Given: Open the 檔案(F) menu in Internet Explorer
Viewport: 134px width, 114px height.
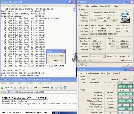Looking at the screenshot, I should (x=4, y=83).
